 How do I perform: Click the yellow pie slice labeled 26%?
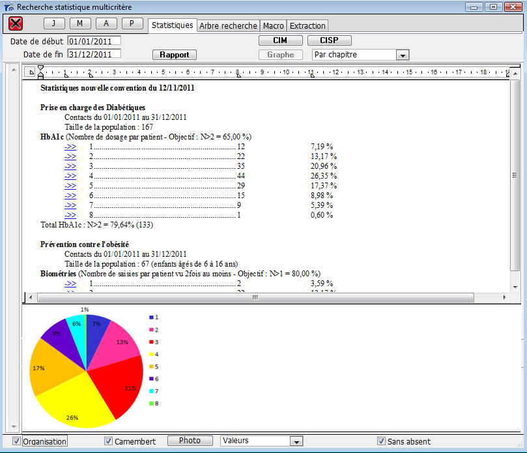(x=75, y=403)
